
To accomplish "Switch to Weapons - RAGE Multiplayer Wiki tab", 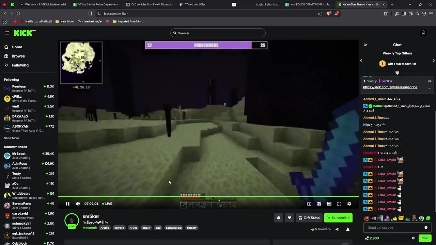I will coord(43,4).
